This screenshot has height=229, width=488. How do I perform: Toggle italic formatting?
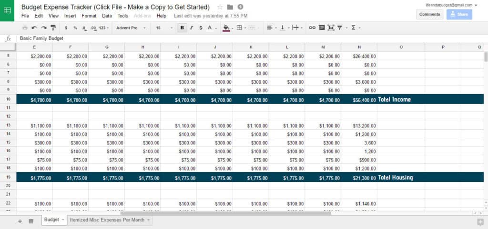point(192,28)
